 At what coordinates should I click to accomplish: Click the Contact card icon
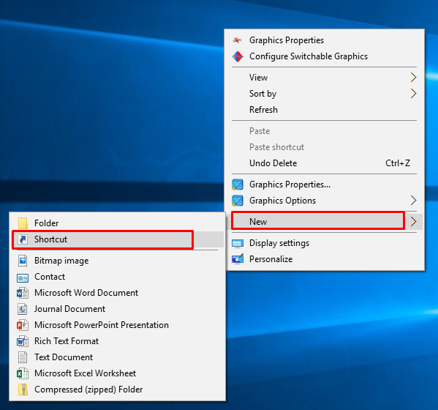(x=23, y=277)
